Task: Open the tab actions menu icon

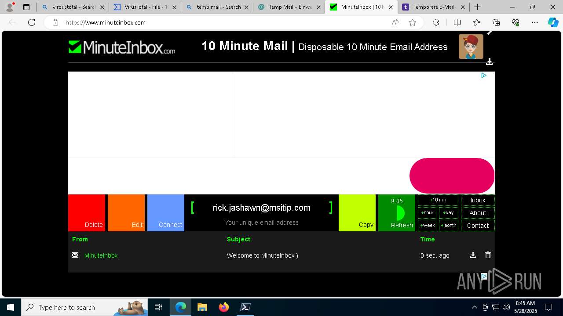Action: pyautogui.click(x=26, y=7)
